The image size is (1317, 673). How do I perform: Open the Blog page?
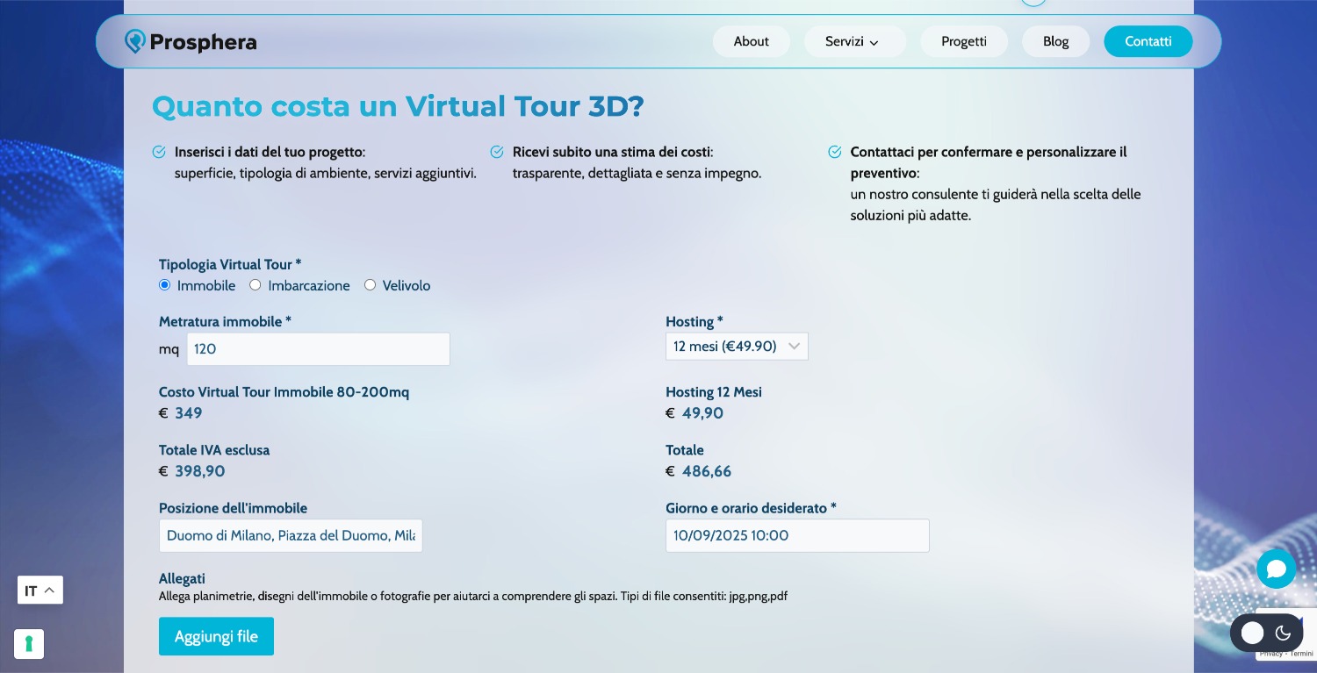1055,41
